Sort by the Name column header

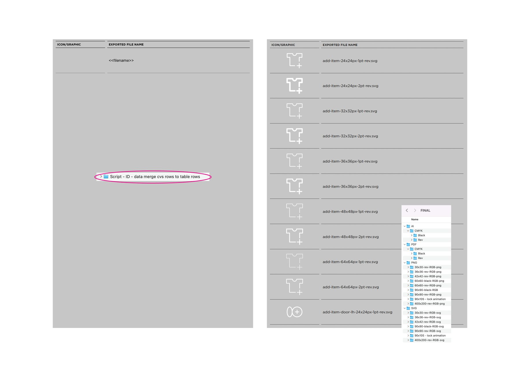click(x=415, y=219)
